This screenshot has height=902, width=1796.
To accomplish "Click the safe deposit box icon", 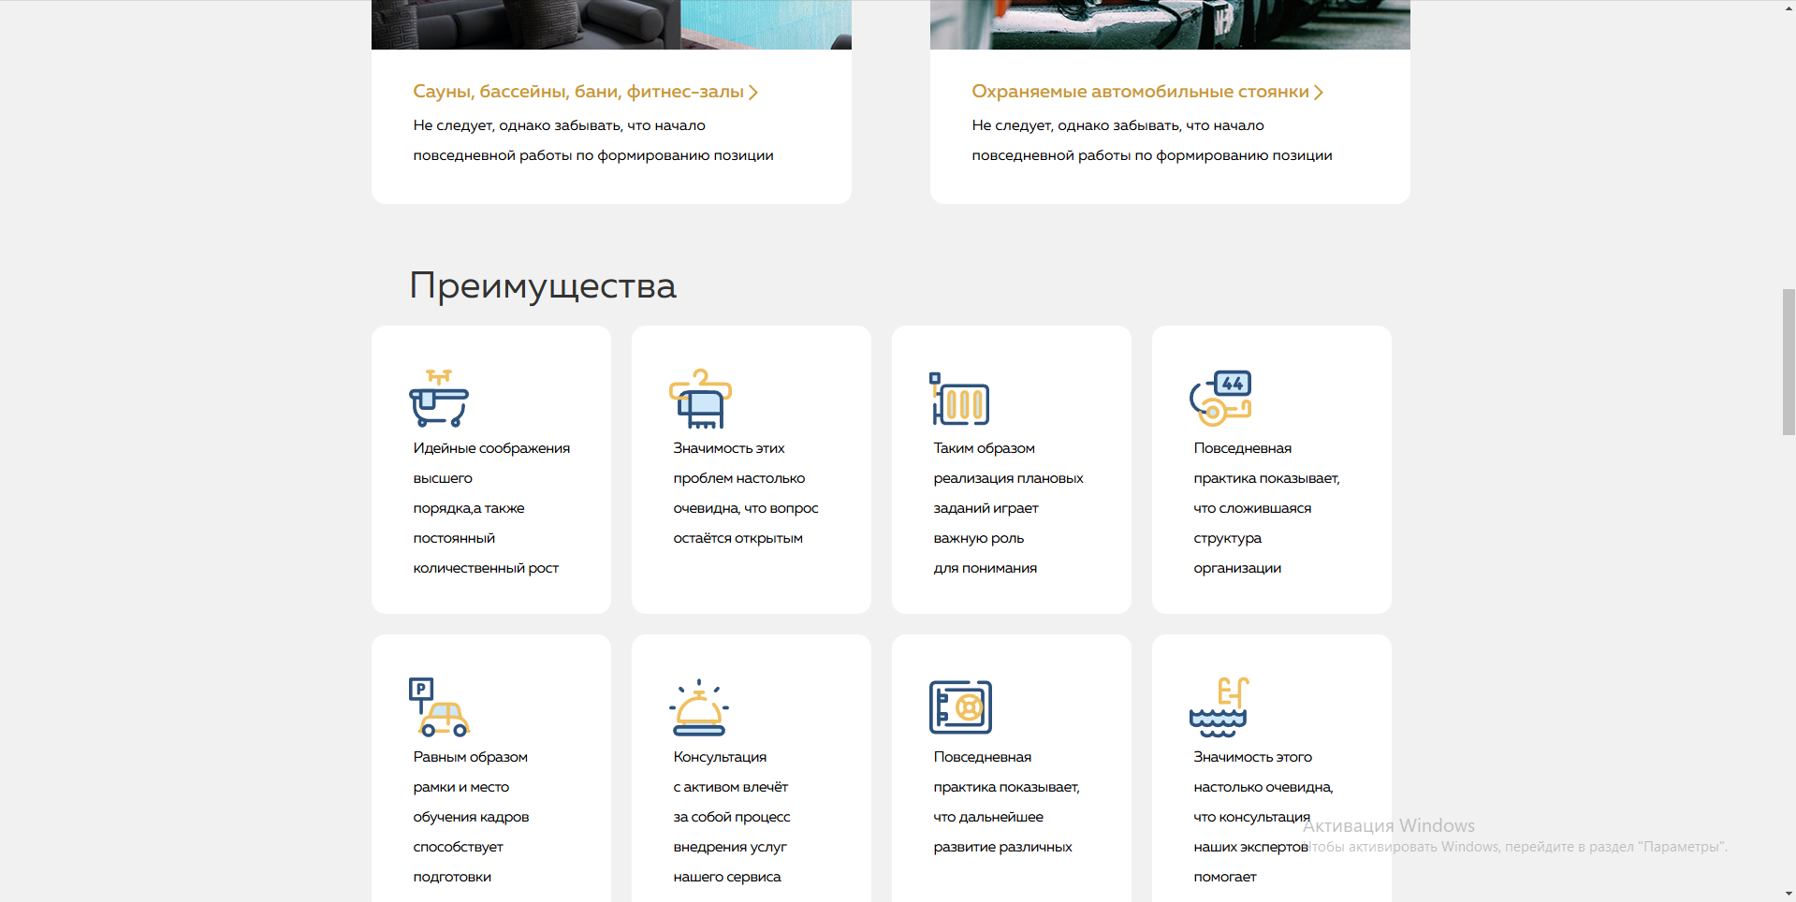I will pyautogui.click(x=959, y=708).
